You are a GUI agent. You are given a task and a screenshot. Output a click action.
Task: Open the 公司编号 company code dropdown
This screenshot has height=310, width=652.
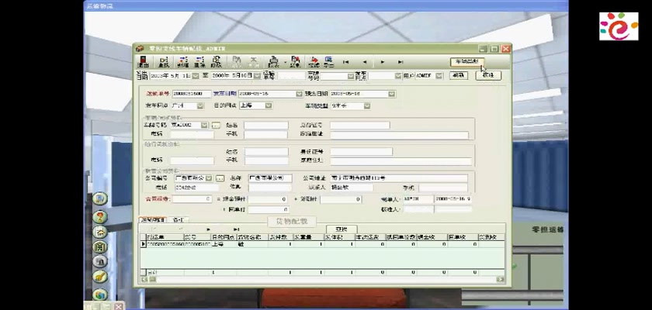tap(209, 178)
